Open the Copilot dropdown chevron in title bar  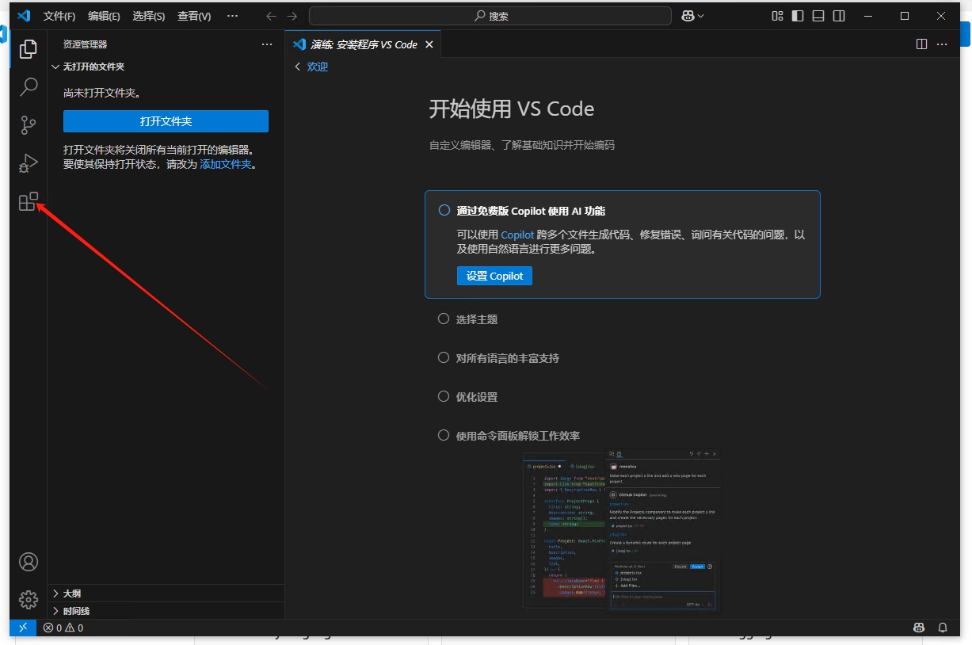coord(700,16)
